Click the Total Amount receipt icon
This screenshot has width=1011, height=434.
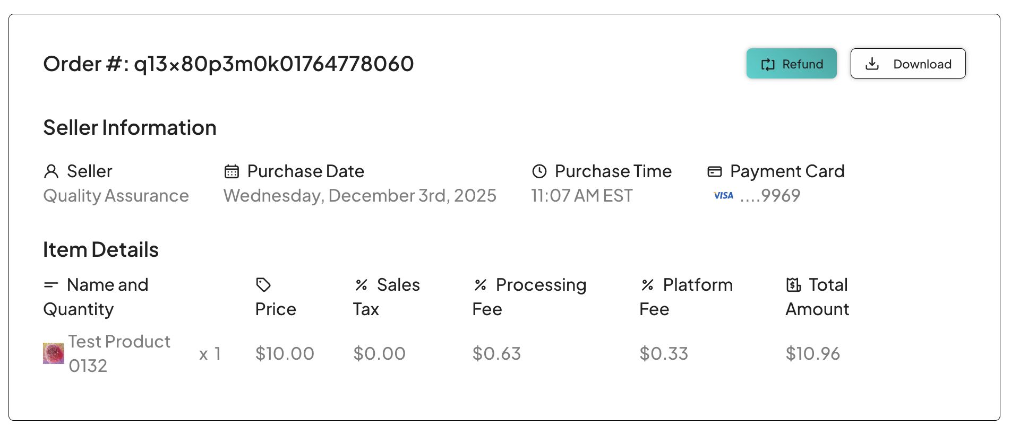793,285
